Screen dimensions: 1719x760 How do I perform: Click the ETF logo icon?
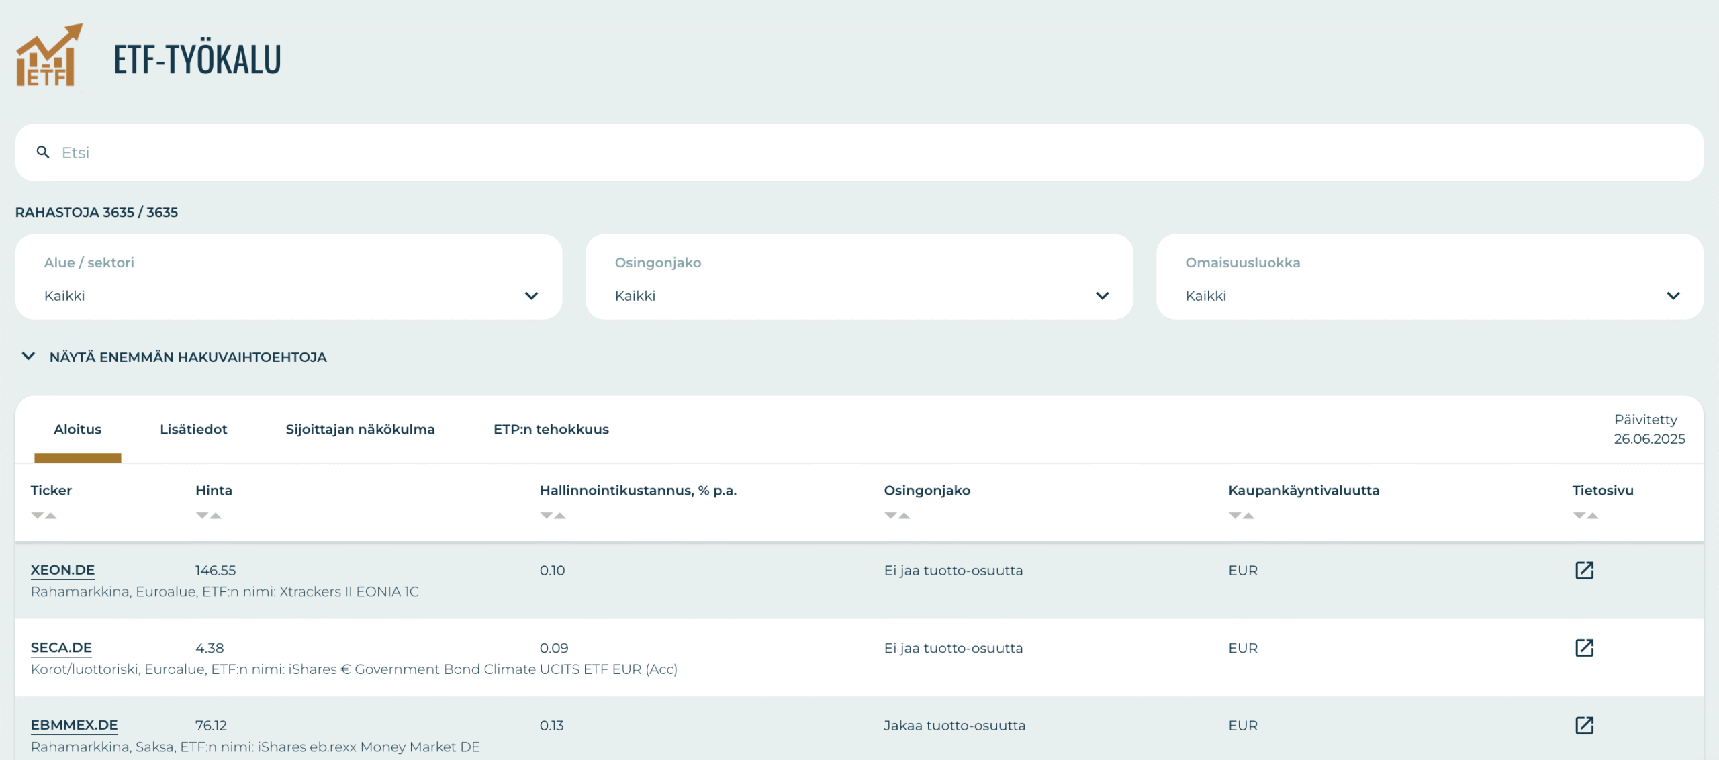pos(50,56)
